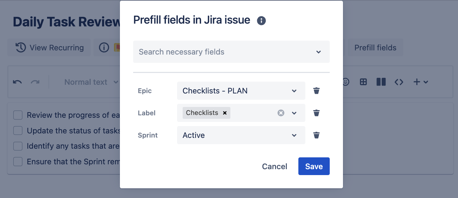Check the 'Review the progress' task checkbox
Screen dimensions: 458x198
[x=18, y=115]
